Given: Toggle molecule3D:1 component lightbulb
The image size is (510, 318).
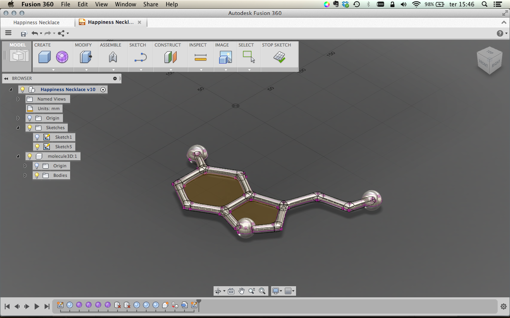Looking at the screenshot, I should (x=29, y=156).
